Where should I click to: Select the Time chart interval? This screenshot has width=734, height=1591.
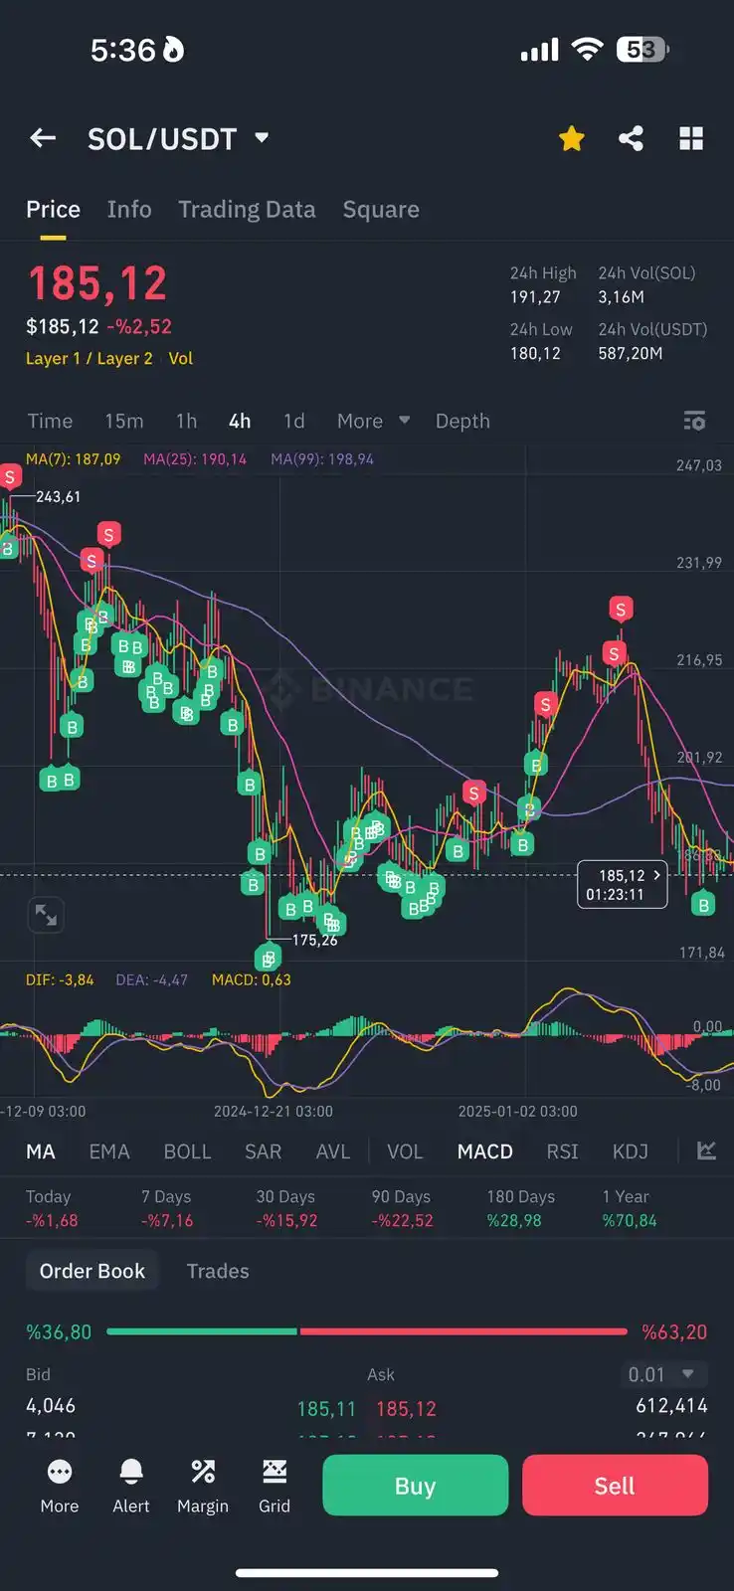[x=50, y=421]
